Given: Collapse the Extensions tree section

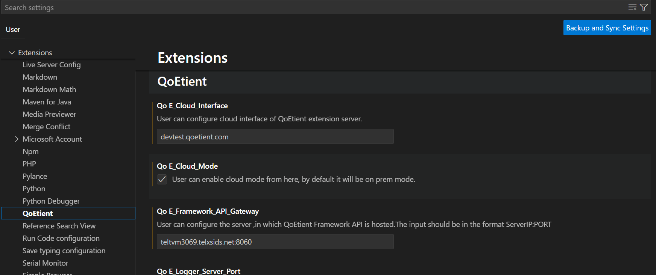Looking at the screenshot, I should (12, 53).
